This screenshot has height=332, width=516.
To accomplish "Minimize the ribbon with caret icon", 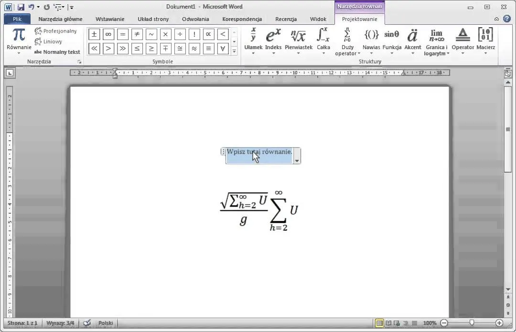I will [496, 19].
